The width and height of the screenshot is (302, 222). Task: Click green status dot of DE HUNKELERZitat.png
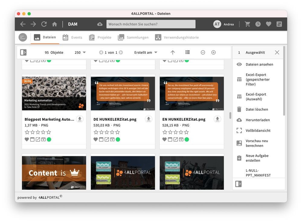coord(118,139)
